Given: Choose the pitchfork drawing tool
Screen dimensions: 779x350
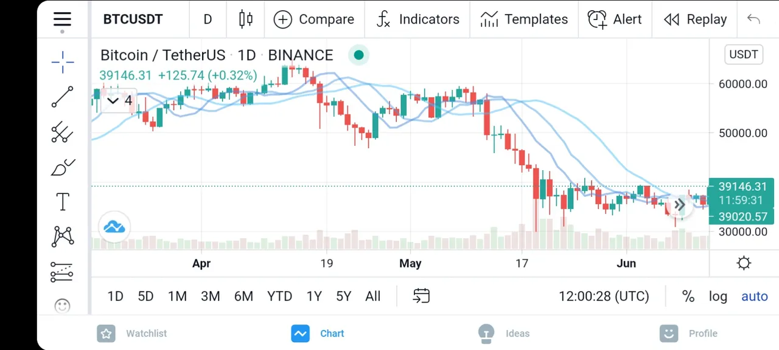Looking at the screenshot, I should (x=62, y=132).
